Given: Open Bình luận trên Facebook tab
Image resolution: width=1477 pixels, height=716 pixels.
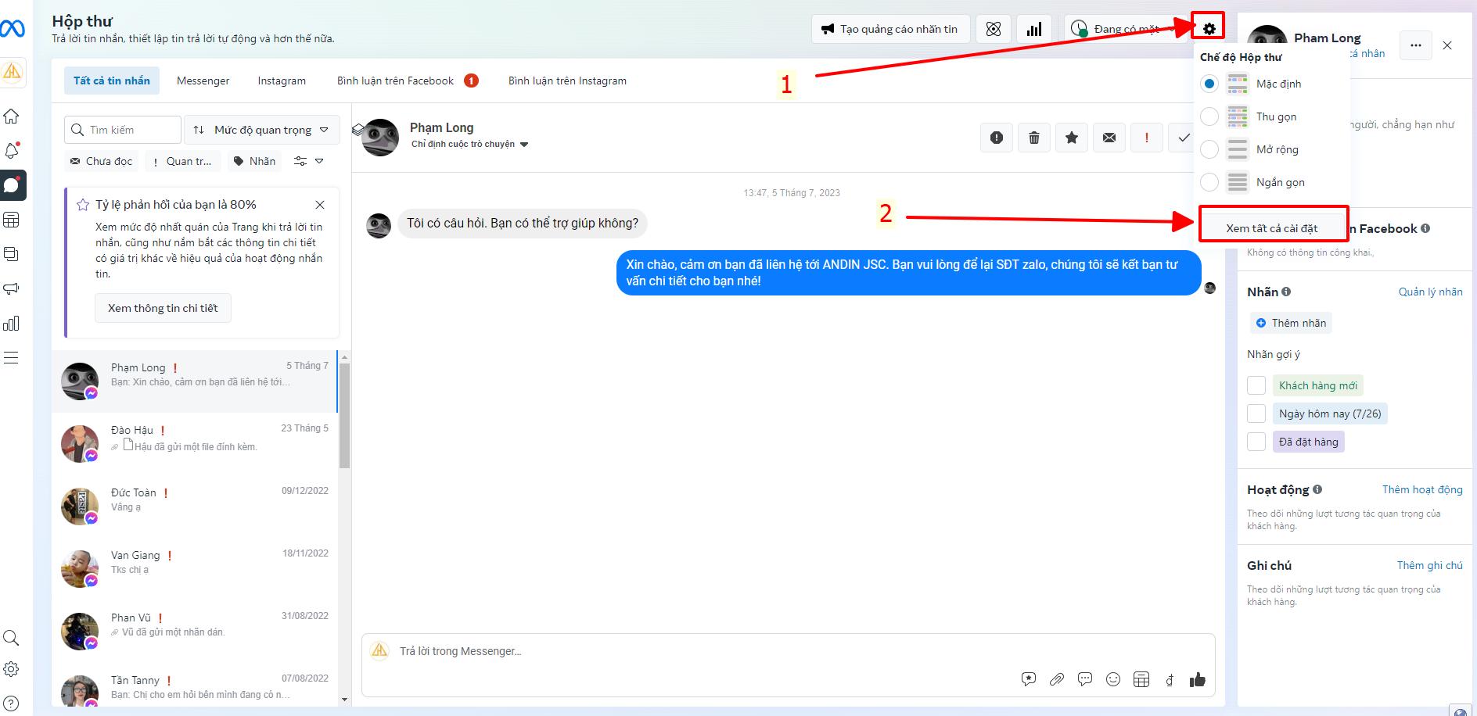Looking at the screenshot, I should (395, 81).
